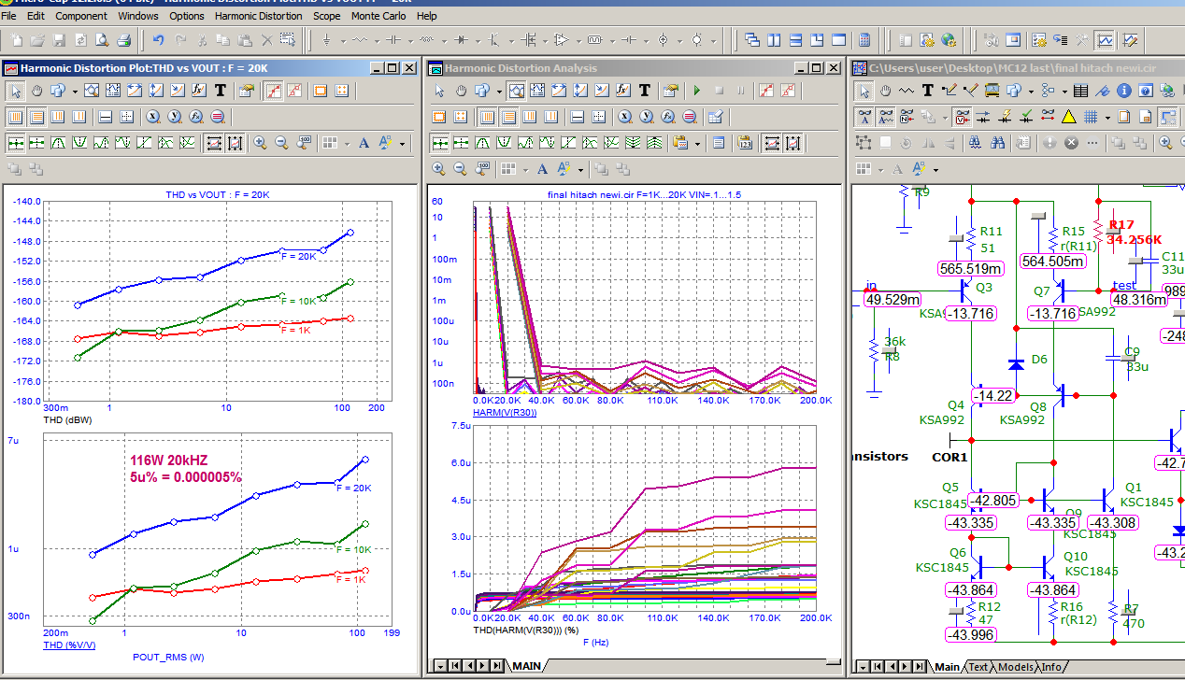Open the Calculator icon in main toolbar

[864, 40]
